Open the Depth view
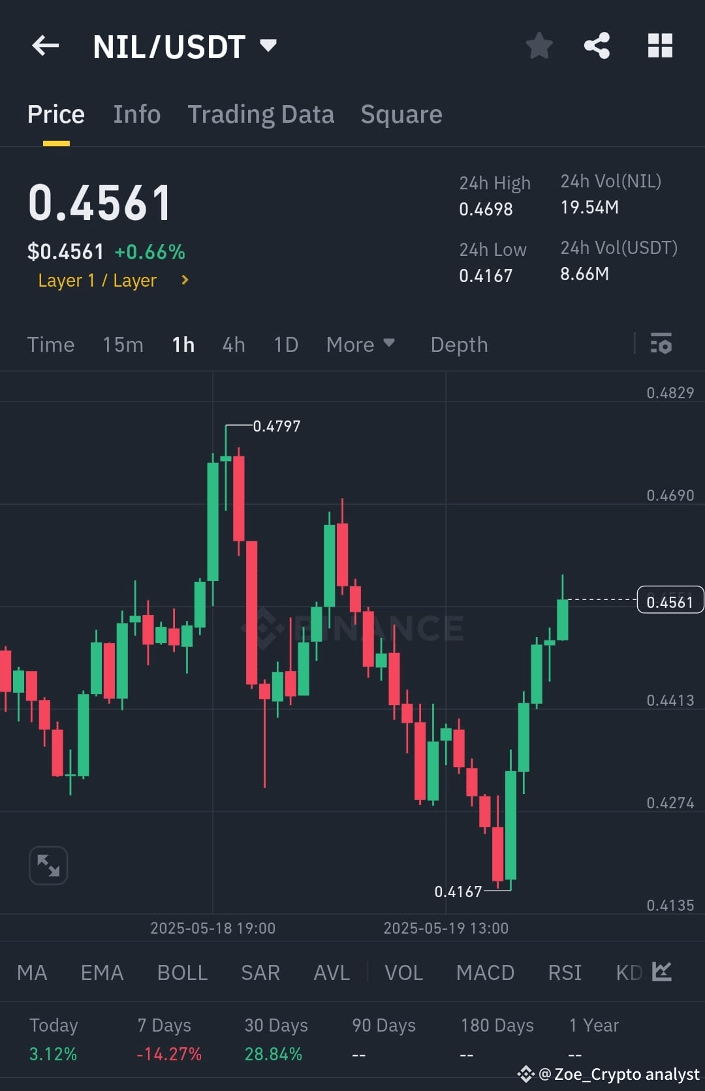The height and width of the screenshot is (1091, 705). point(458,344)
